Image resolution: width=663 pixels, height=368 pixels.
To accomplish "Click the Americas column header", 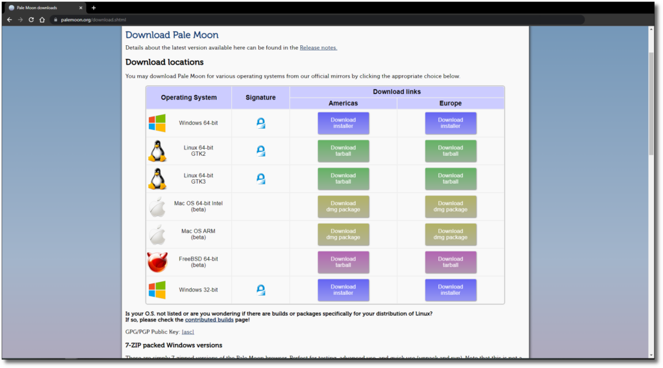I will tap(343, 103).
